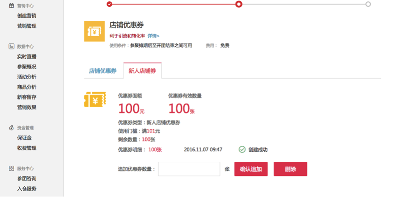Click the 剩余数量 100张 value

tap(148, 139)
